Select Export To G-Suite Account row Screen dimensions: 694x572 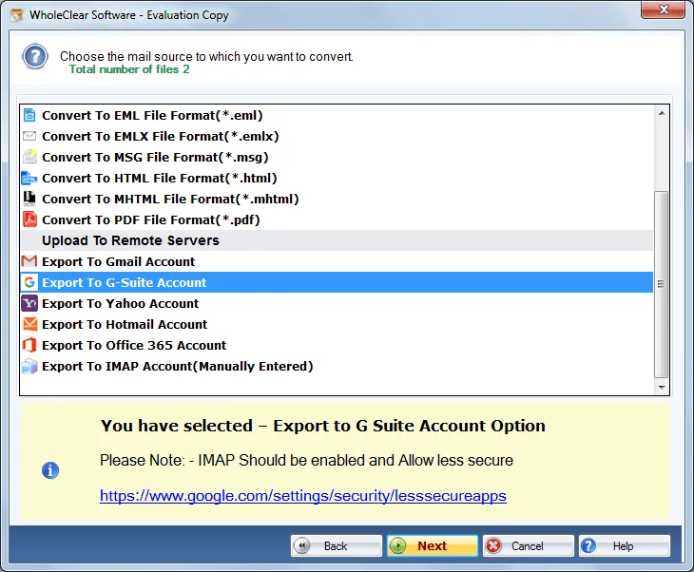(337, 282)
